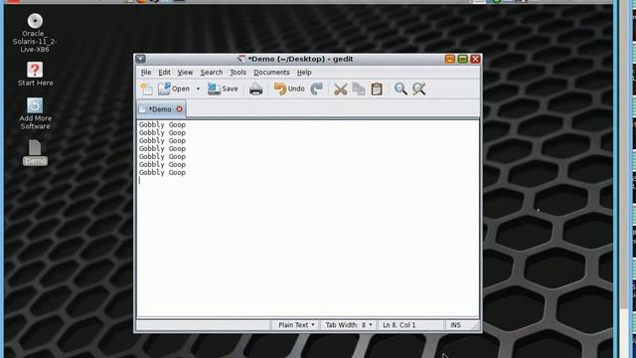This screenshot has width=636, height=358.
Task: Redo the last undone action
Action: [x=316, y=89]
